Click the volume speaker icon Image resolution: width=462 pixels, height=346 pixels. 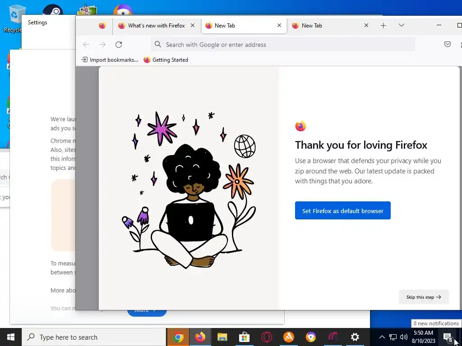coord(404,337)
